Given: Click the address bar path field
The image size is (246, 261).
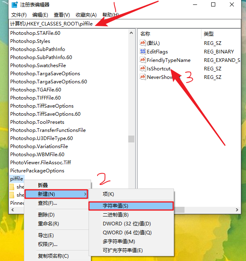Looking at the screenshot, I should pos(121,24).
